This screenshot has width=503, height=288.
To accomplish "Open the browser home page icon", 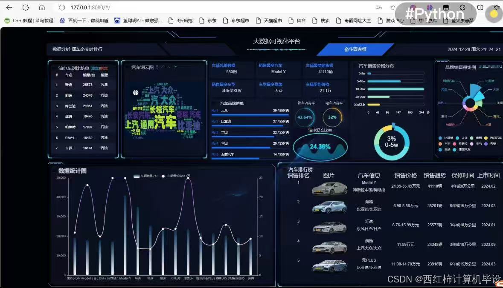I will pos(42,7).
